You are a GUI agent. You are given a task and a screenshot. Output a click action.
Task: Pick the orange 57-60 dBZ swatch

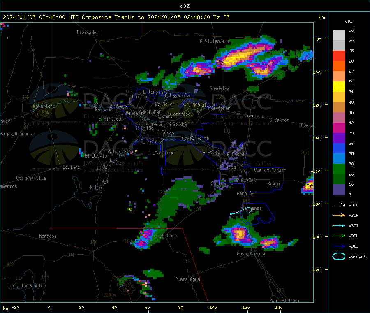(339, 66)
